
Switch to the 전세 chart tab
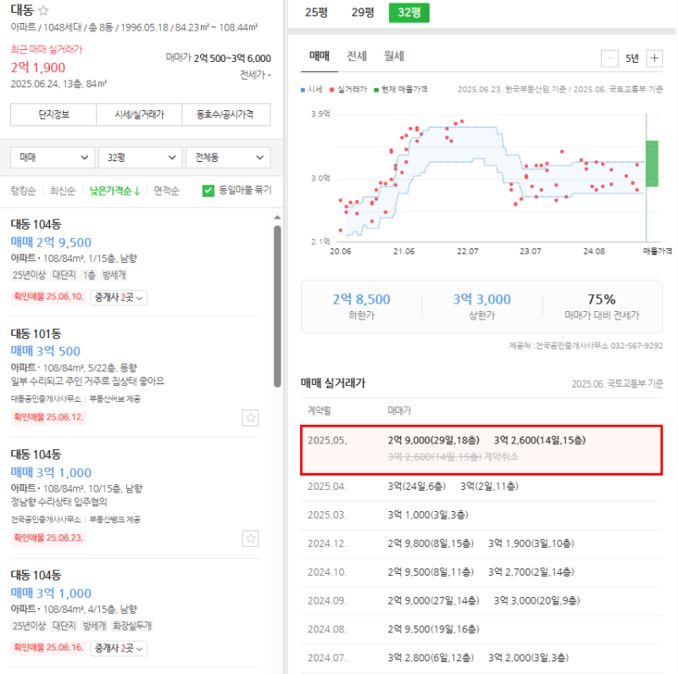[356, 54]
